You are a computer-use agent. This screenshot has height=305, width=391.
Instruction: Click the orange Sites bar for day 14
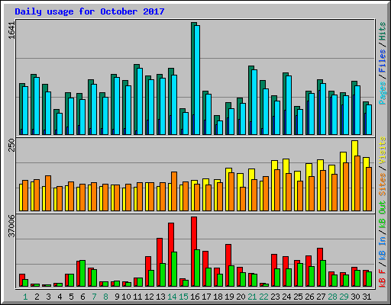[174, 191]
